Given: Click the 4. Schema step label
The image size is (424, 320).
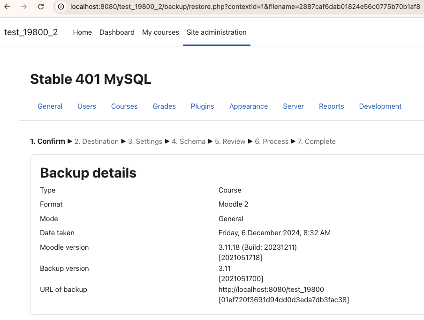Looking at the screenshot, I should 189,141.
